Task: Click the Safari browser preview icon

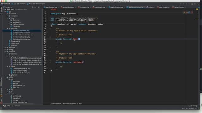Action: point(189,12)
